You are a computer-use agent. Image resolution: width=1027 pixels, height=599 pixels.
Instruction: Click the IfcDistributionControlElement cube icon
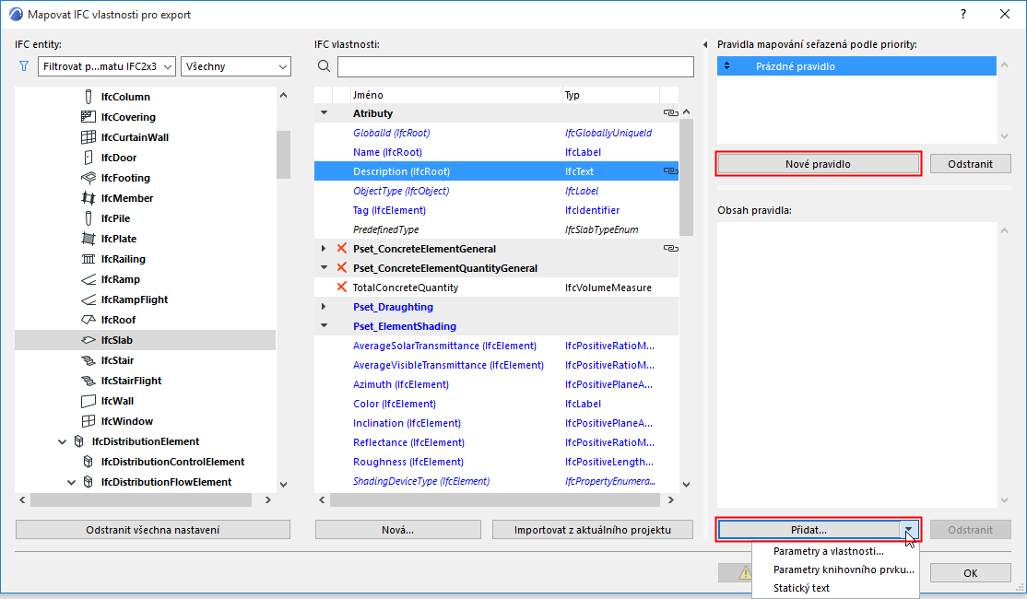coord(89,463)
